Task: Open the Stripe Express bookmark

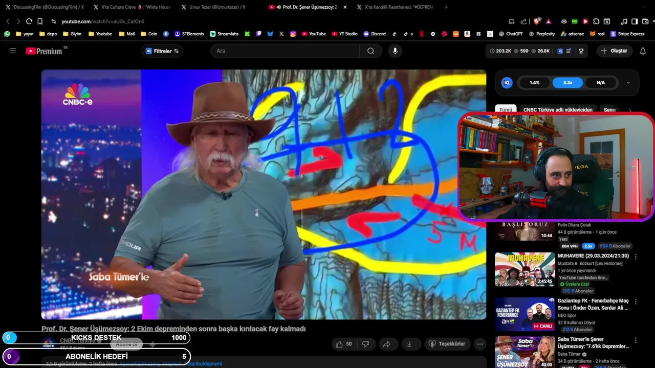Action: [x=627, y=34]
